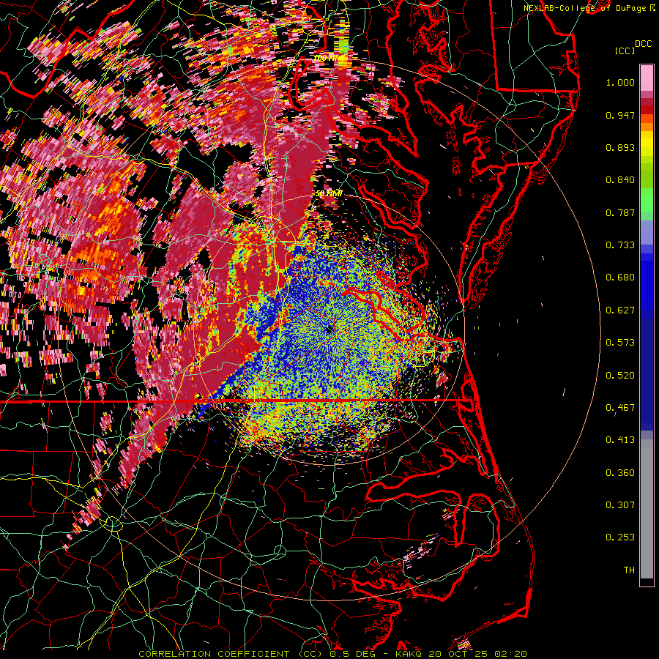The width and height of the screenshot is (659, 659).
Task: Click the 0.573 scale value
Action: coord(620,343)
